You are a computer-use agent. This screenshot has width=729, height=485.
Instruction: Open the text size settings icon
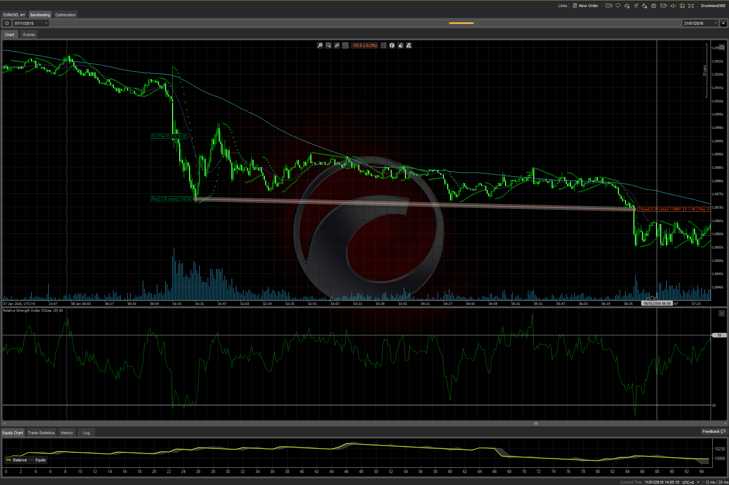click(636, 6)
